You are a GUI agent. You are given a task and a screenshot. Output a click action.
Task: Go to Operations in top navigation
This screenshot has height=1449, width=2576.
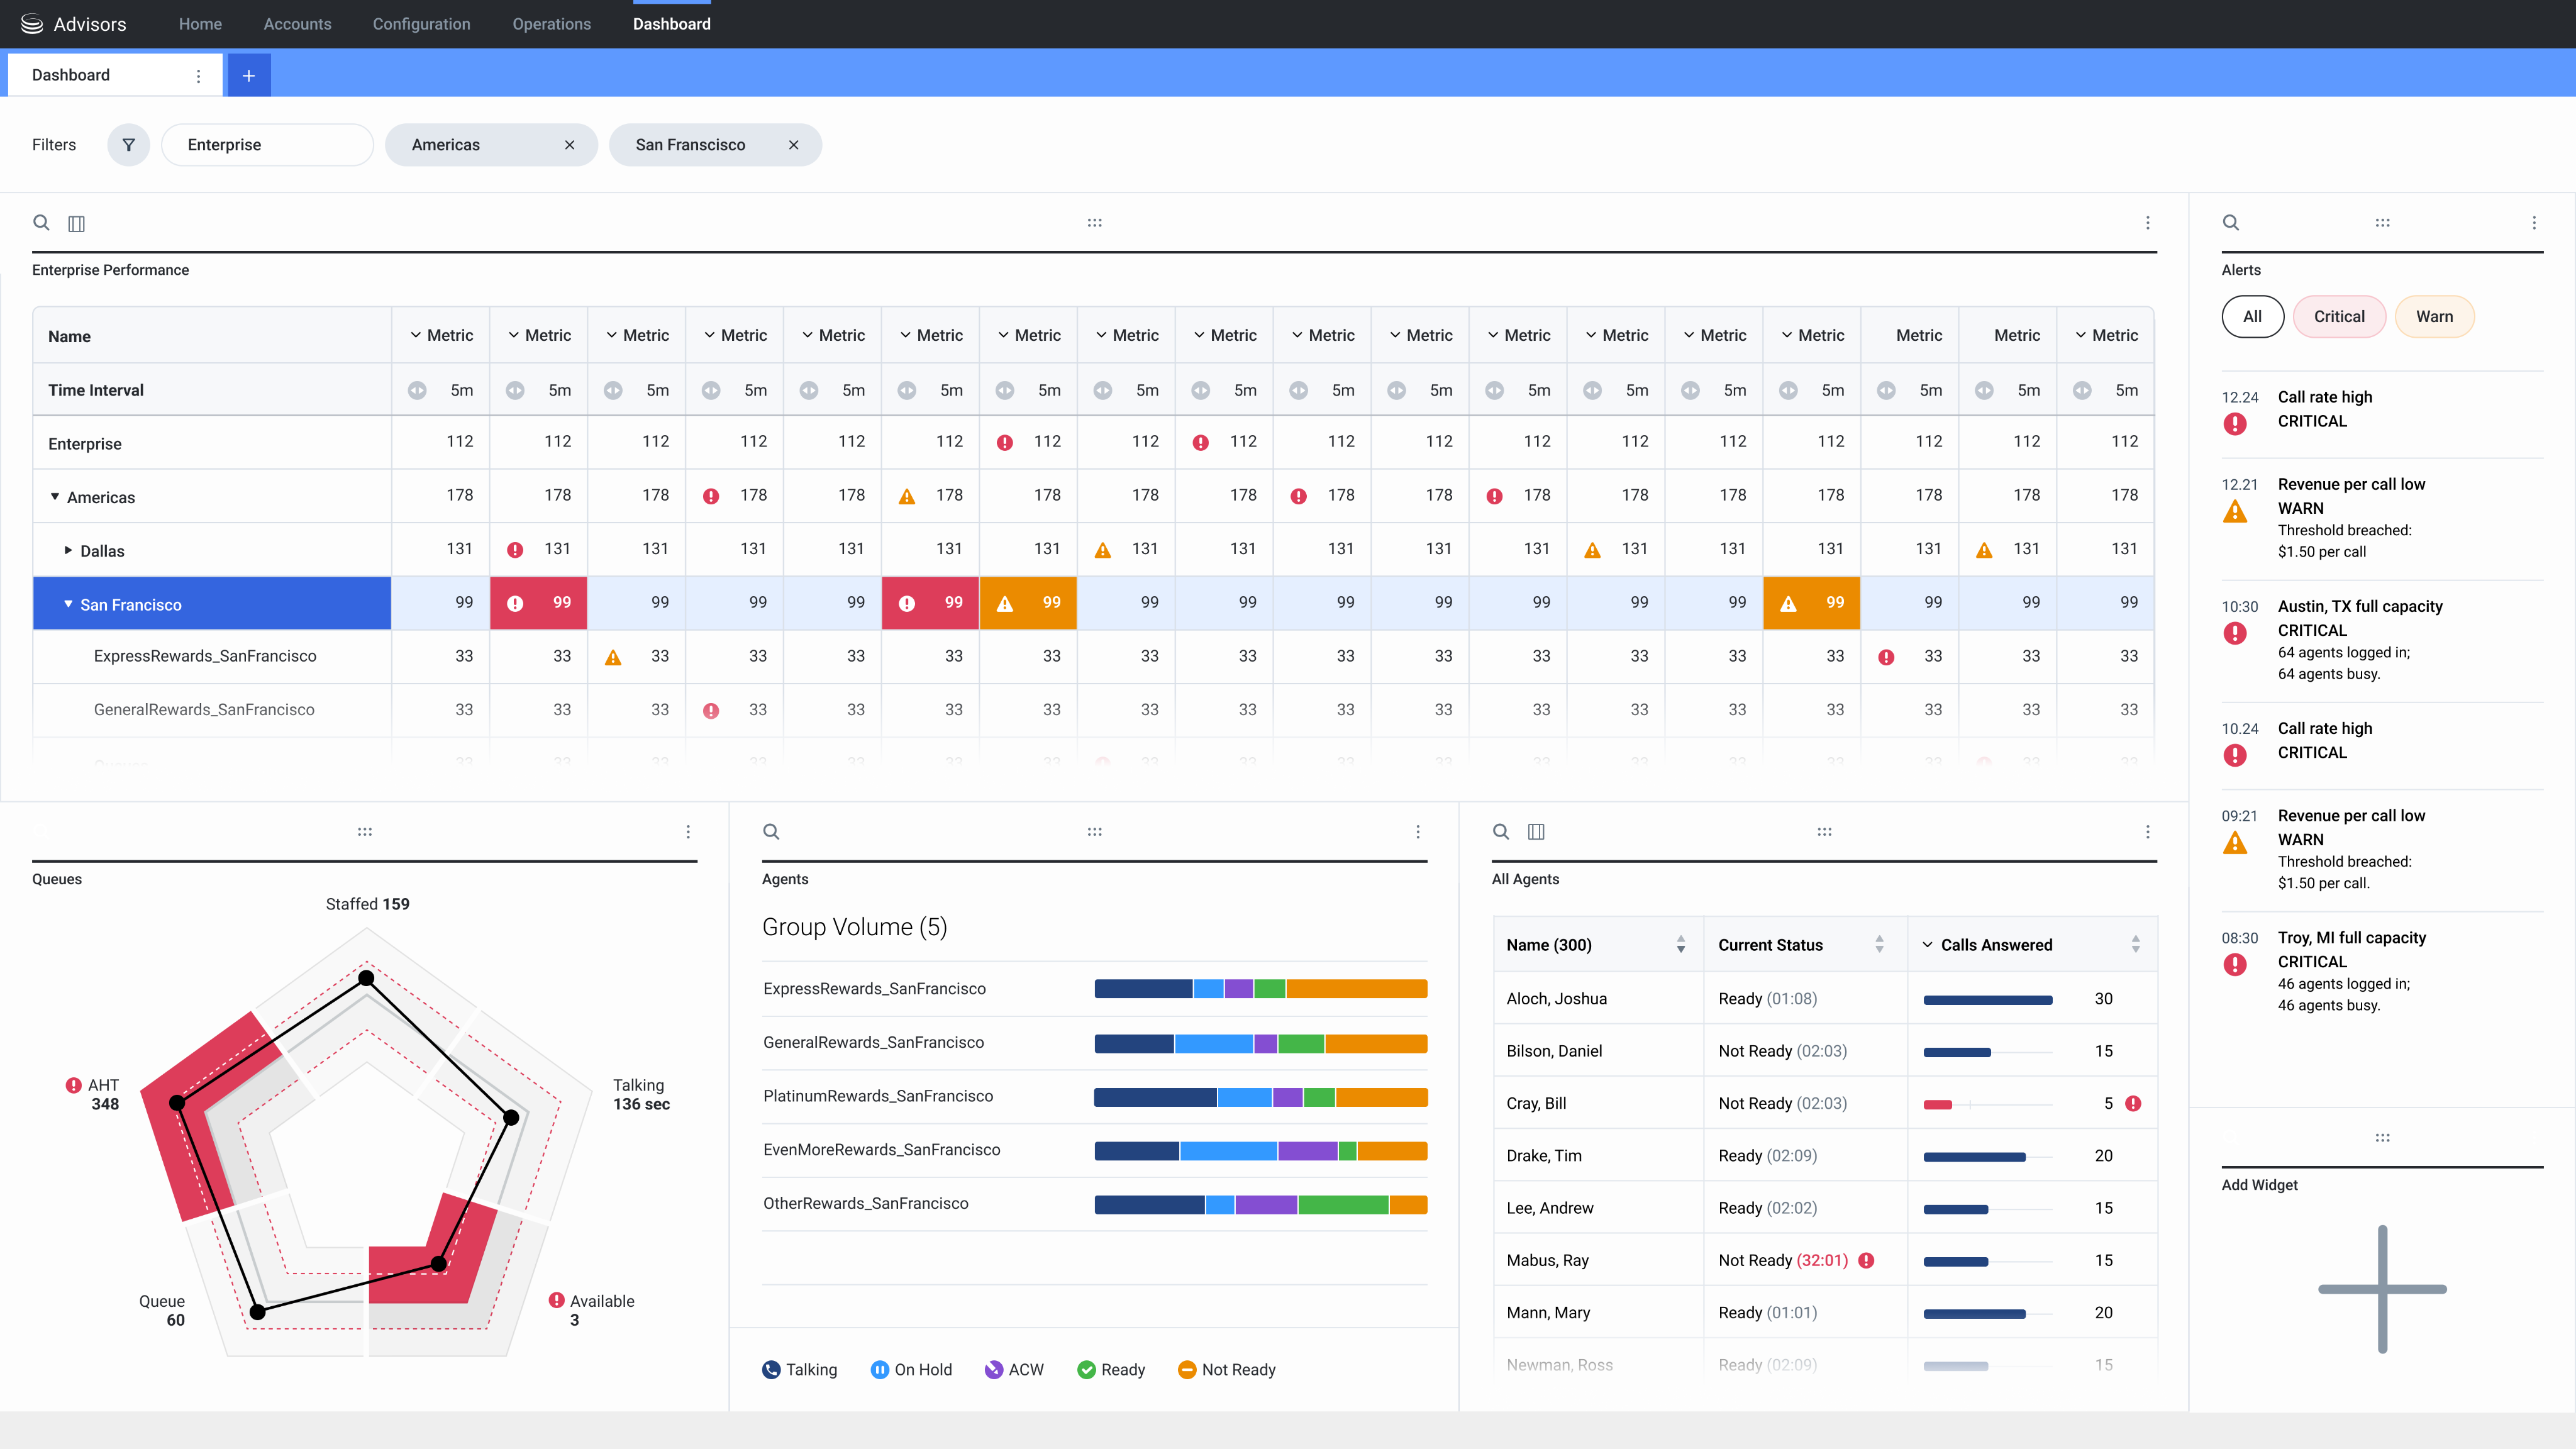[x=551, y=24]
